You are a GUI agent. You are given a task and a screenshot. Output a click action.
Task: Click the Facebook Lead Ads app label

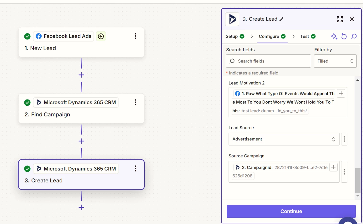pos(64,36)
